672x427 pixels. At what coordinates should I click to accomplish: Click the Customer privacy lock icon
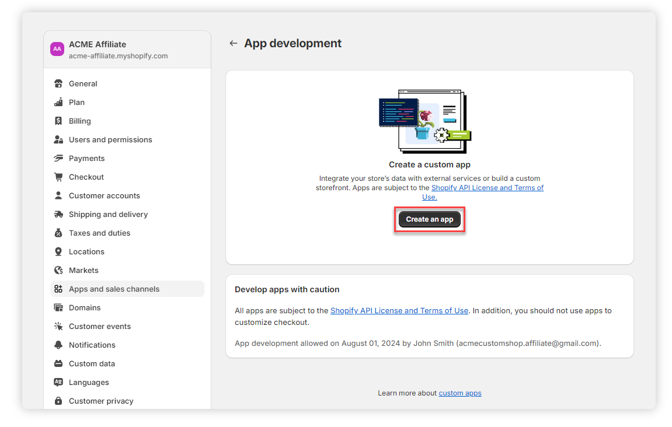pos(58,401)
